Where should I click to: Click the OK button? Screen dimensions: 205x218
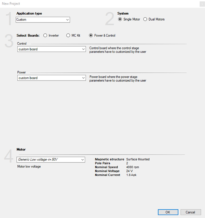click(168, 212)
